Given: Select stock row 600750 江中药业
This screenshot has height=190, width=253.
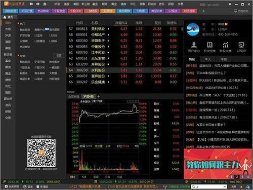Looking at the screenshot, I should [123, 52].
